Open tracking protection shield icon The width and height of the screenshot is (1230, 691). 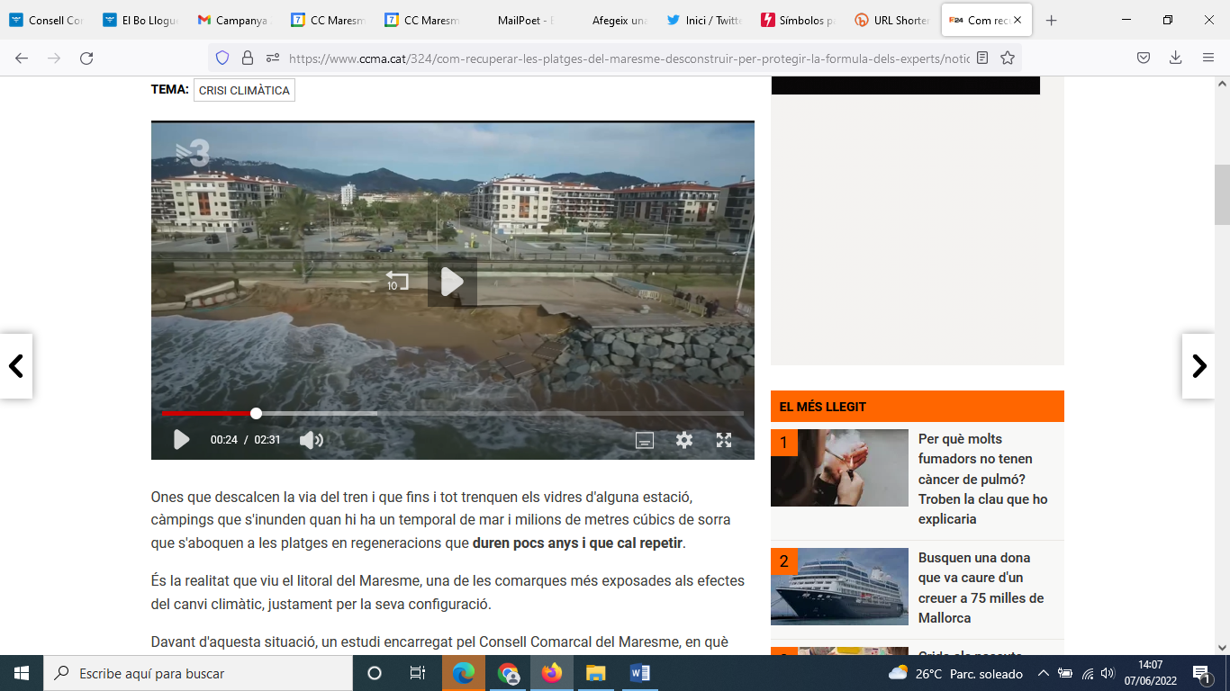[x=222, y=58]
